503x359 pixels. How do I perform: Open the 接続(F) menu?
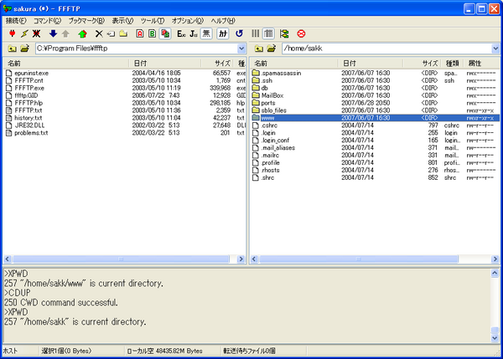[x=16, y=21]
